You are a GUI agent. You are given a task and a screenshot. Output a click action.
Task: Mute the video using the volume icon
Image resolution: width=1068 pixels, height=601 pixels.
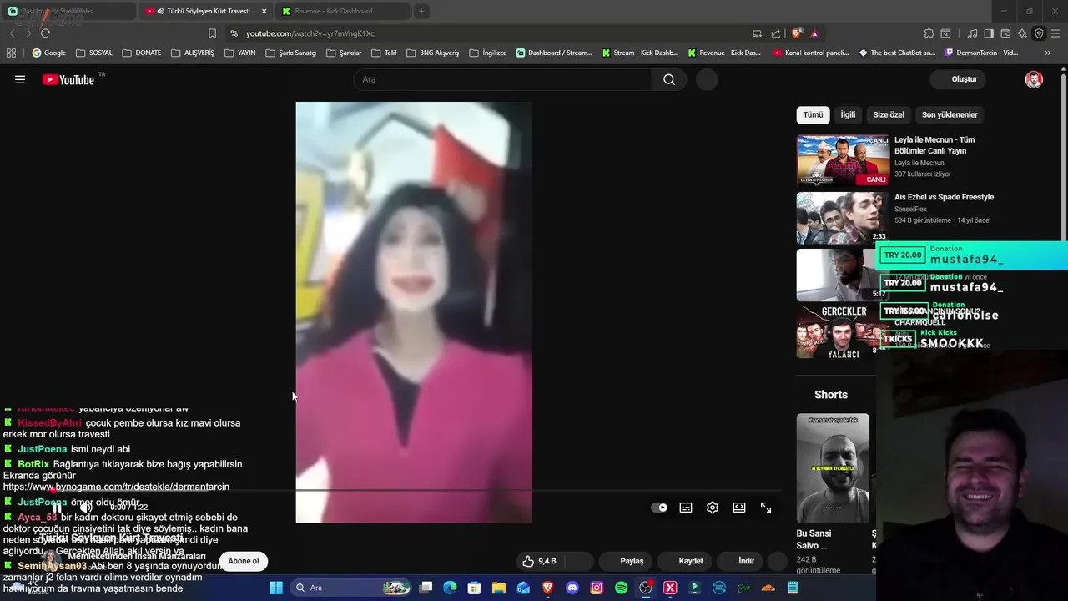86,507
